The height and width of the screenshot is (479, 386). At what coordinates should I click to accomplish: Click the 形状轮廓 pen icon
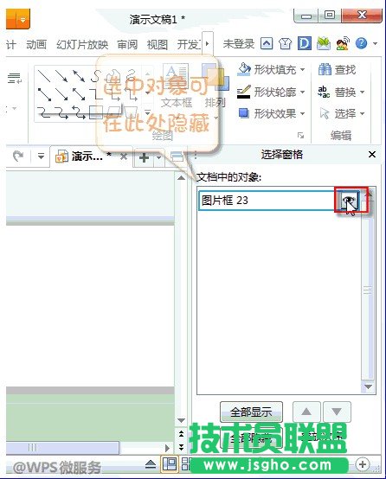click(x=244, y=92)
